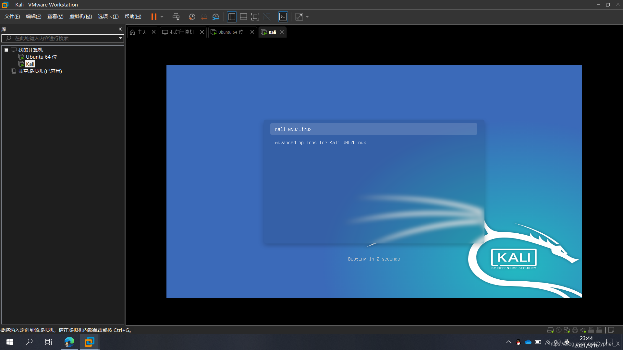Screen dimensions: 623x350
Task: Open the power options dropdown beside pause
Action: 162,17
